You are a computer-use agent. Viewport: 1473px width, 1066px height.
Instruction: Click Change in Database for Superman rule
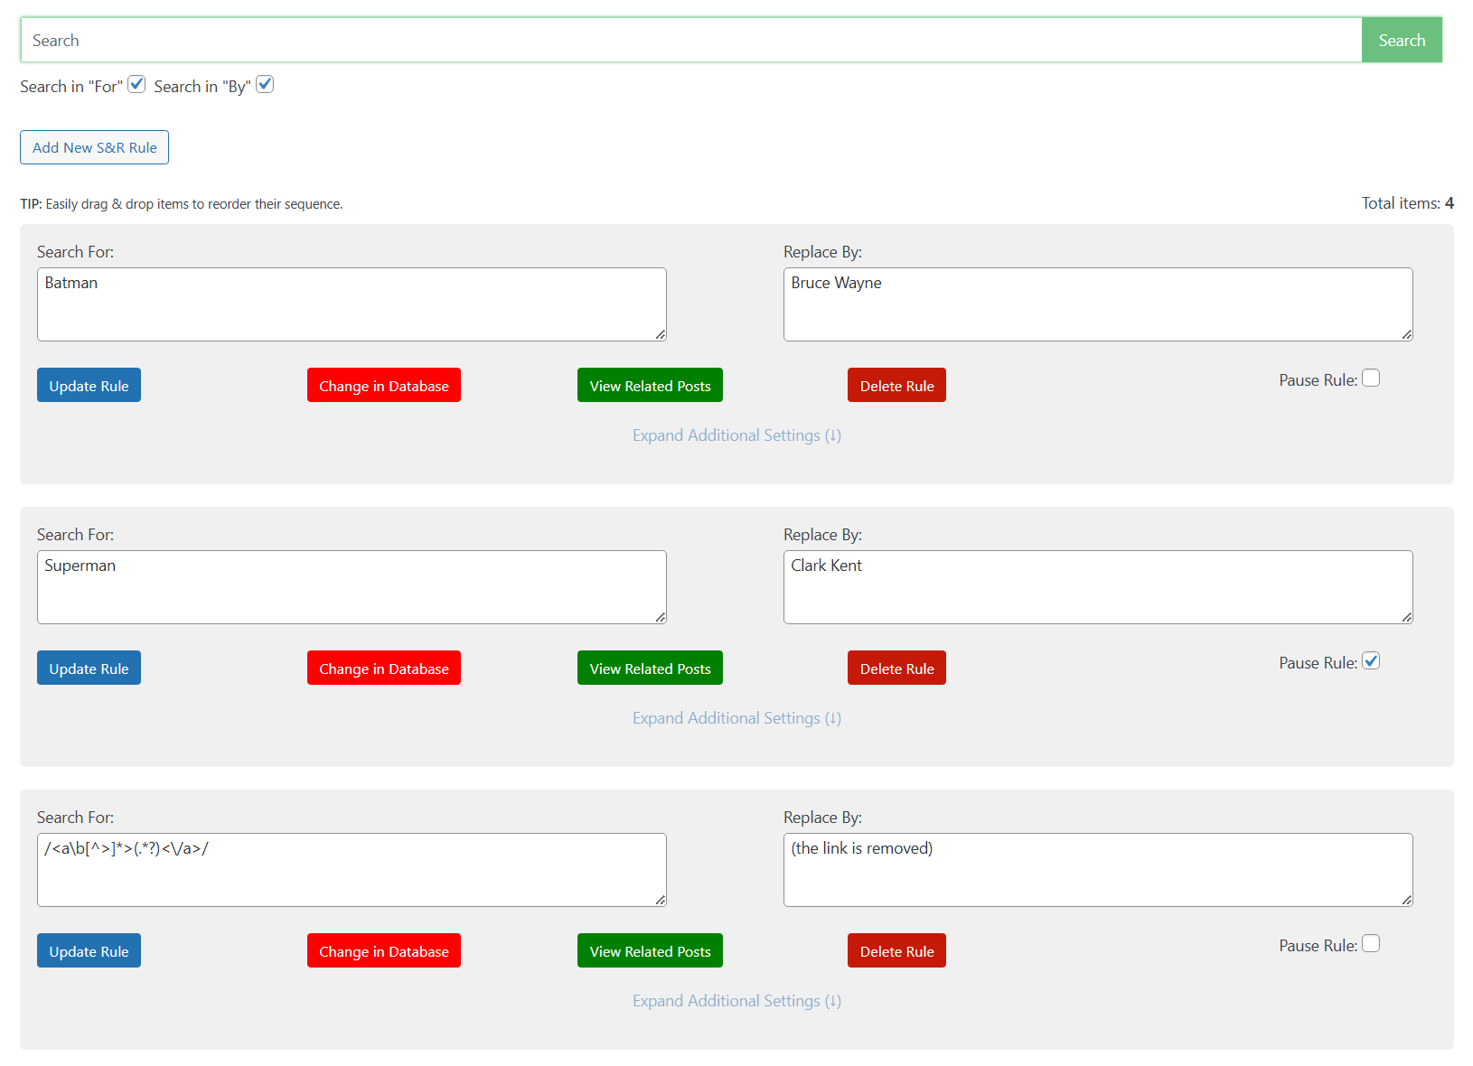pyautogui.click(x=383, y=669)
